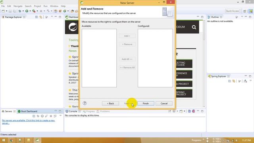Click the << Remove All button
This screenshot has height=143, width=254.
pos(127,68)
